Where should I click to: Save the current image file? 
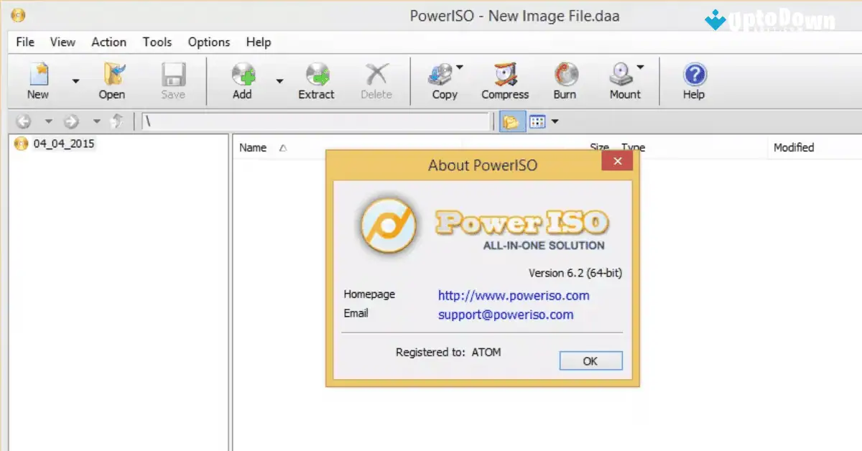(172, 79)
